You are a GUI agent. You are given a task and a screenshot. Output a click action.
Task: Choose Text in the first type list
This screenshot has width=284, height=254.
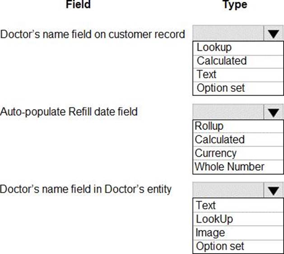pos(206,75)
